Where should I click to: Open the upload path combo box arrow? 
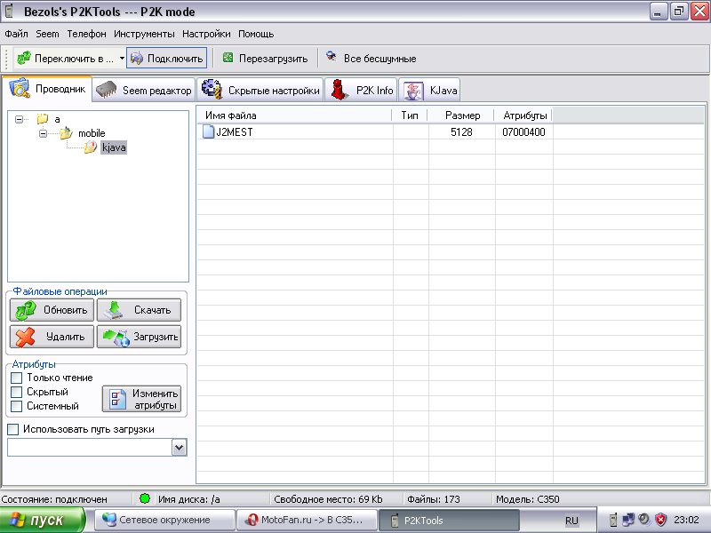coord(180,448)
